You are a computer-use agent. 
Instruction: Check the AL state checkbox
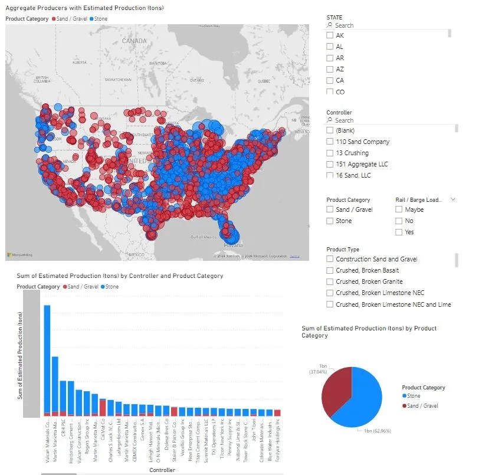[x=330, y=47]
